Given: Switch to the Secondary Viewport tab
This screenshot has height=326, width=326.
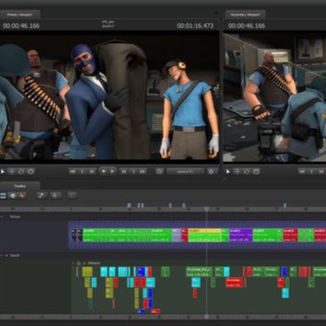Looking at the screenshot, I should tap(245, 15).
